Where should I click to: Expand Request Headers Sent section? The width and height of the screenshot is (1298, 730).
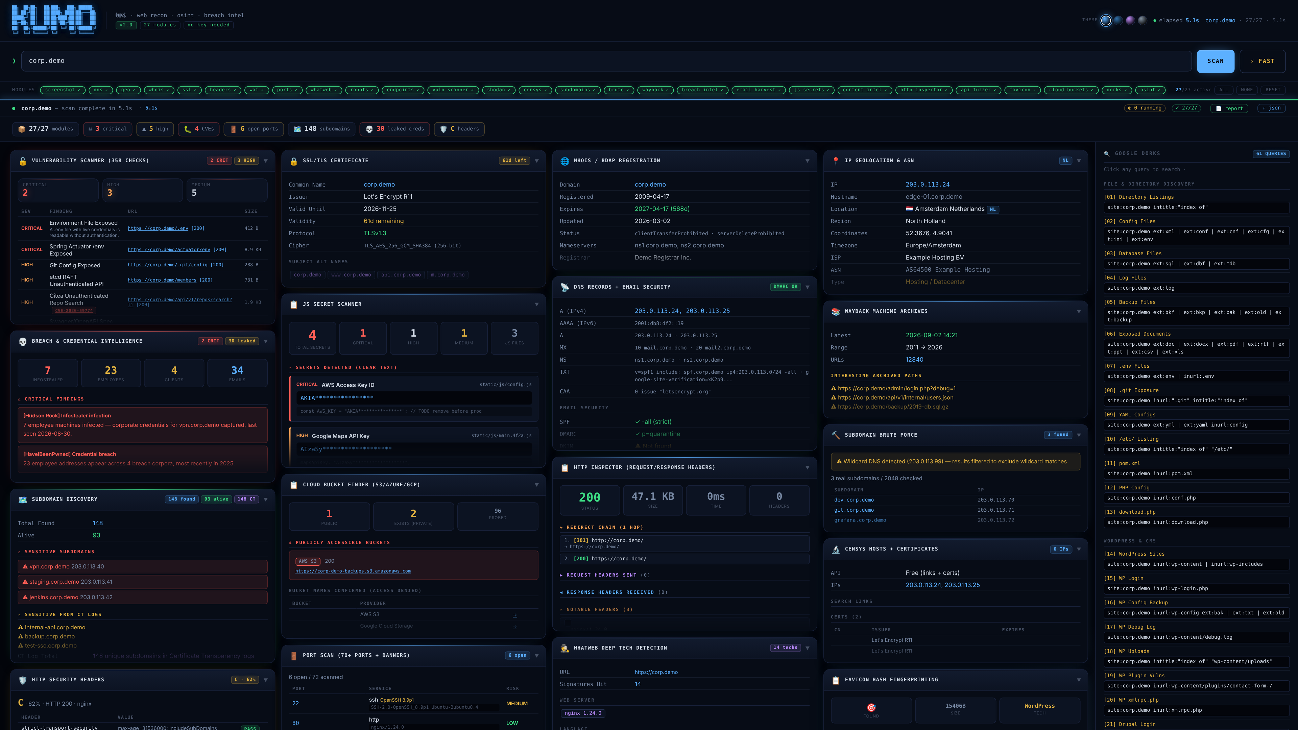[x=605, y=575]
